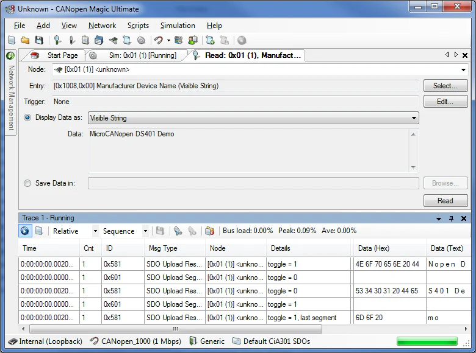The height and width of the screenshot is (353, 476).
Task: Open the Add menu
Action: [43, 26]
